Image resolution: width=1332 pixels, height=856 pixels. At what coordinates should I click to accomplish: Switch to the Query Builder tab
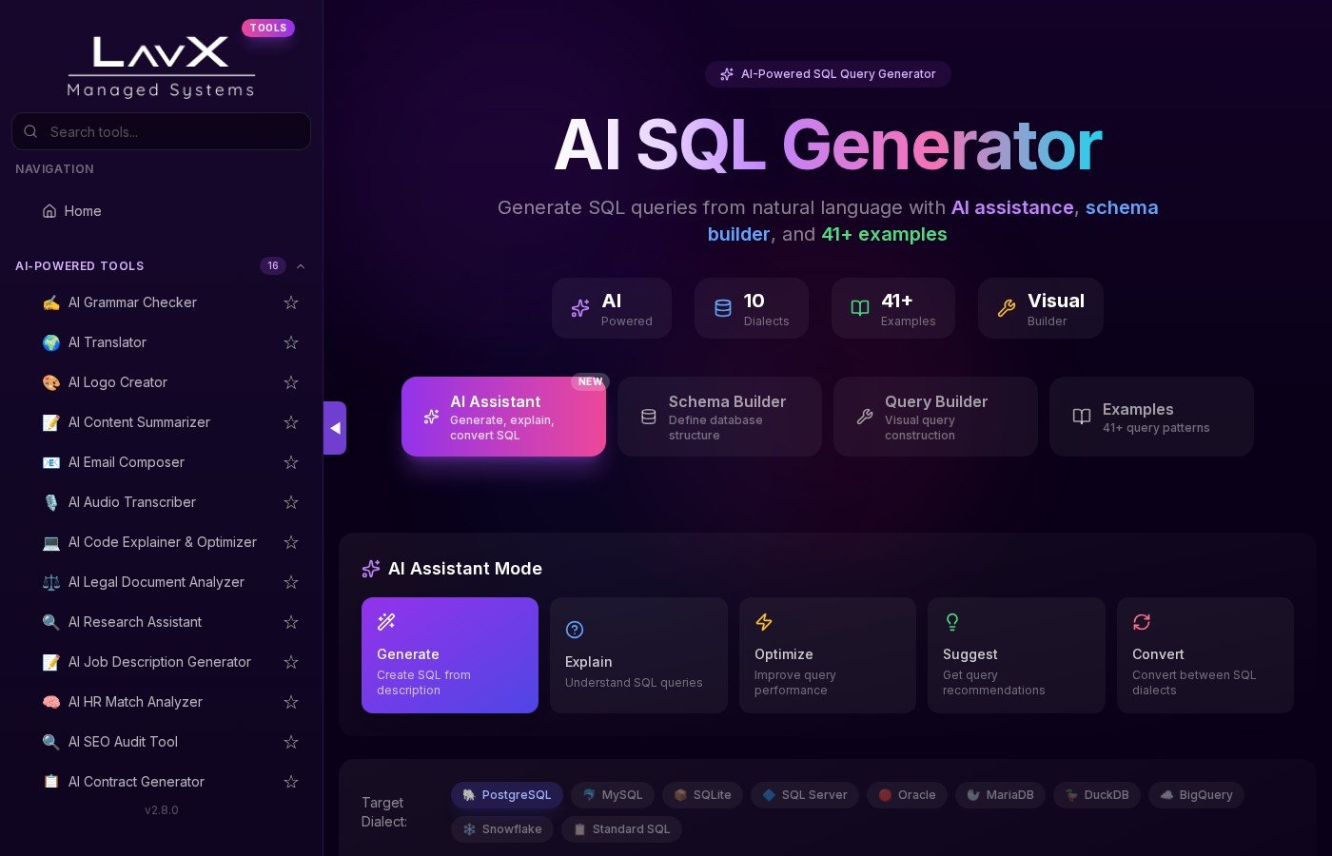[x=935, y=417]
